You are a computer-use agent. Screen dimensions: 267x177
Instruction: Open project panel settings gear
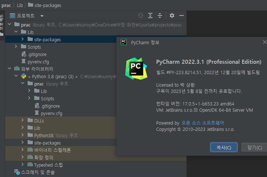172,15
